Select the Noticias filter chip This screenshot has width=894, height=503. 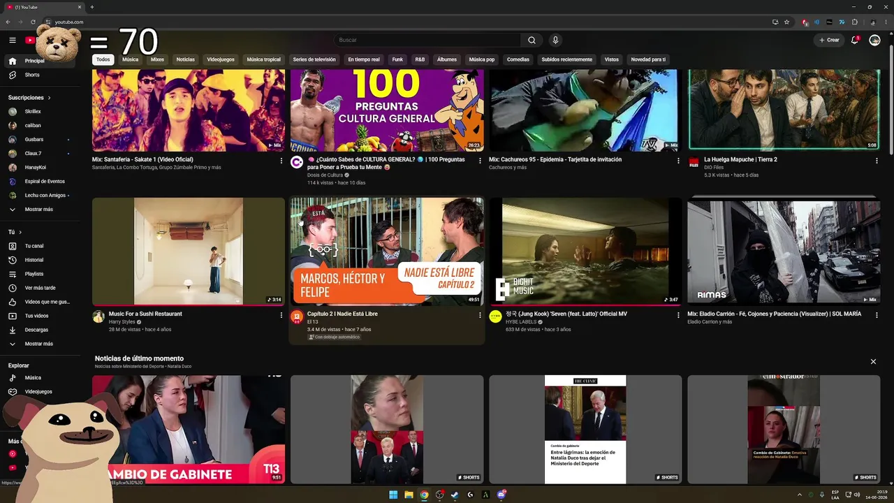(x=186, y=59)
